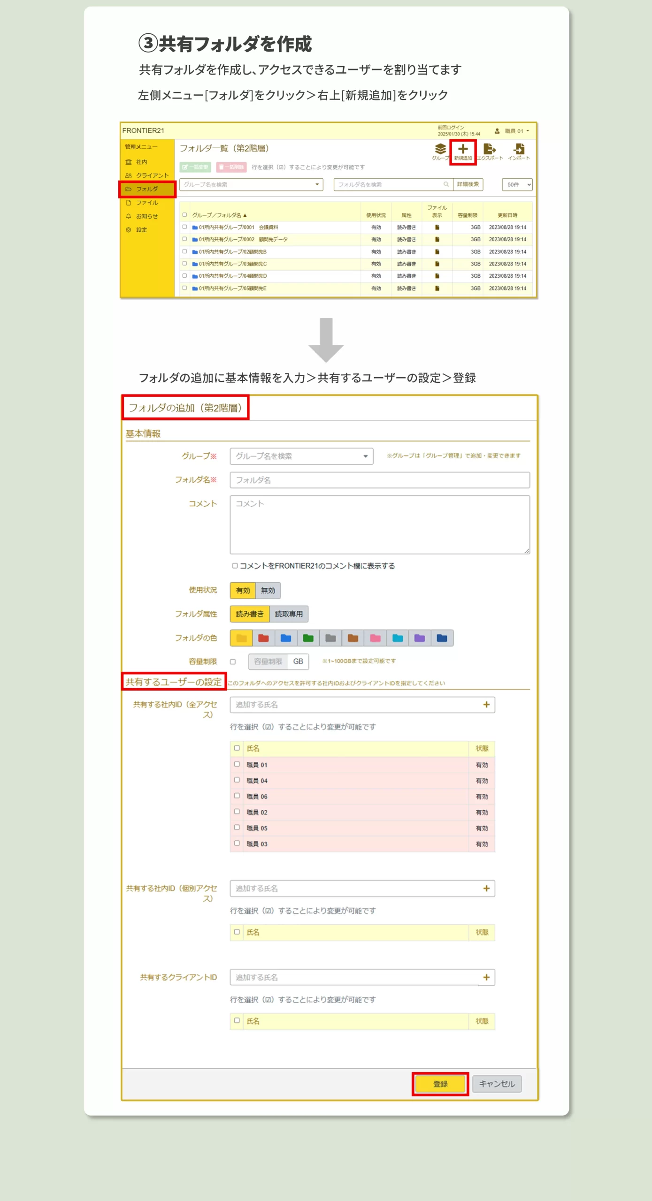Click file icon in 会議資料 folder row
The image size is (652, 1201).
click(x=437, y=228)
